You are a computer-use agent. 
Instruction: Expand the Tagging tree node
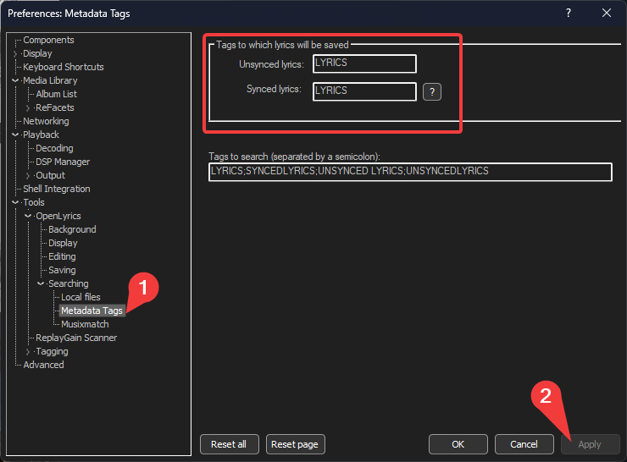pos(28,352)
